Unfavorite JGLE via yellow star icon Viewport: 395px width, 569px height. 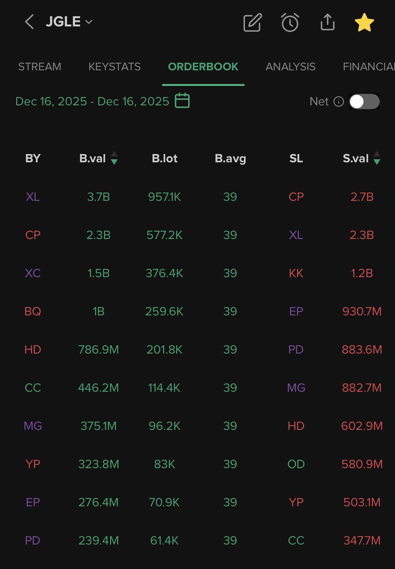point(364,22)
